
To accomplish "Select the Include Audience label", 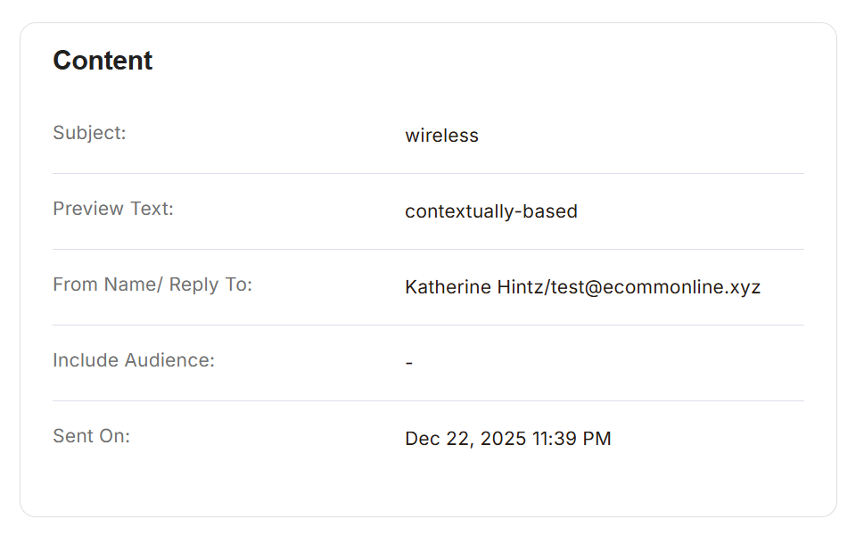I will [x=134, y=360].
